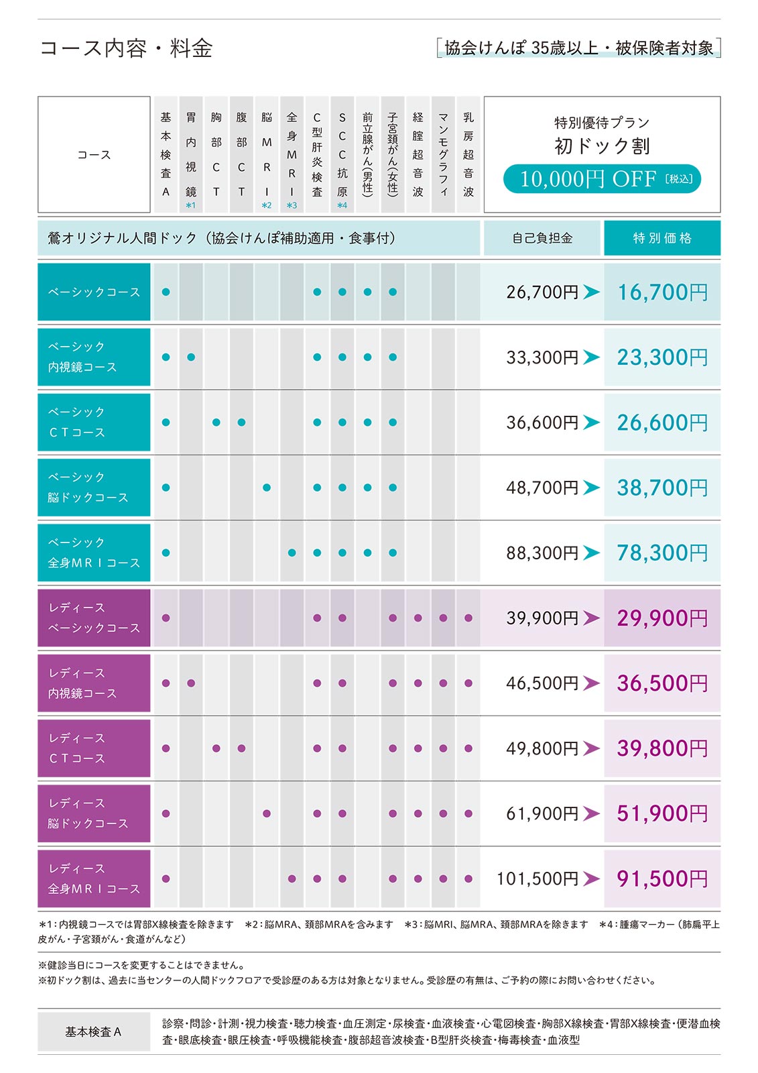
Task: Click the 特別価格 column header
Action: tap(662, 238)
